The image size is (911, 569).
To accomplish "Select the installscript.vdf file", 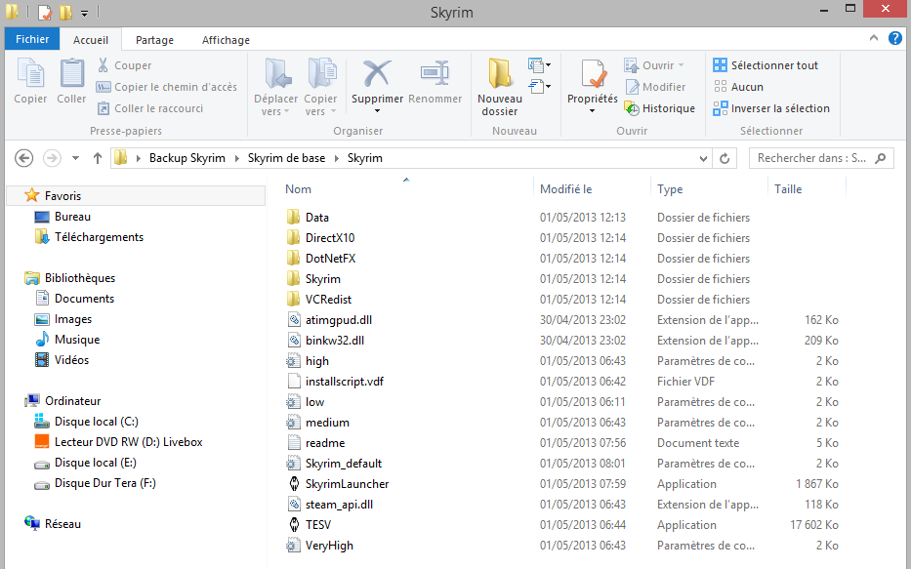I will (336, 382).
